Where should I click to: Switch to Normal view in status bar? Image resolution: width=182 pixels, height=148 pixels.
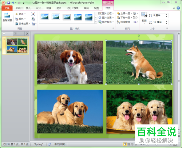click(x=125, y=144)
